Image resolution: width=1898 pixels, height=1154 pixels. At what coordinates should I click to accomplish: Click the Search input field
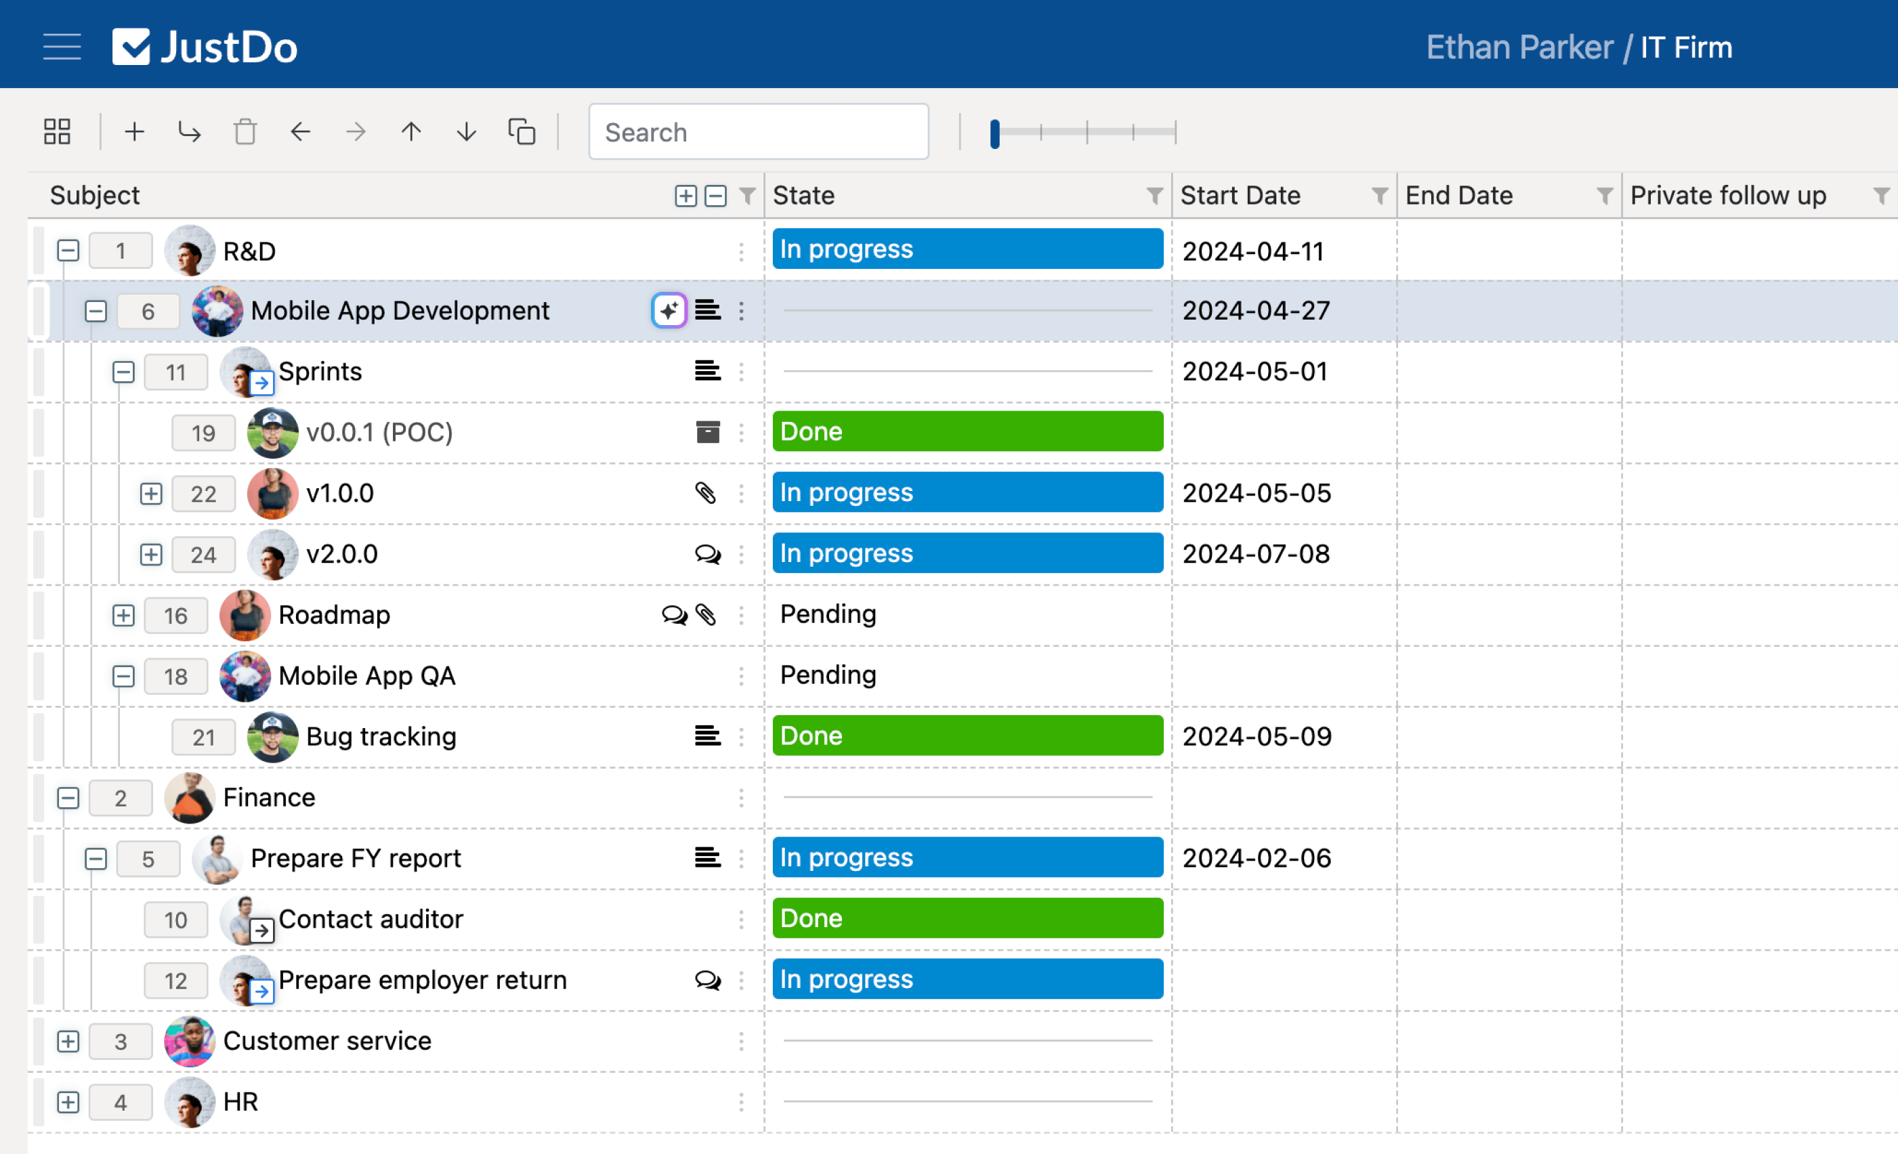(759, 132)
